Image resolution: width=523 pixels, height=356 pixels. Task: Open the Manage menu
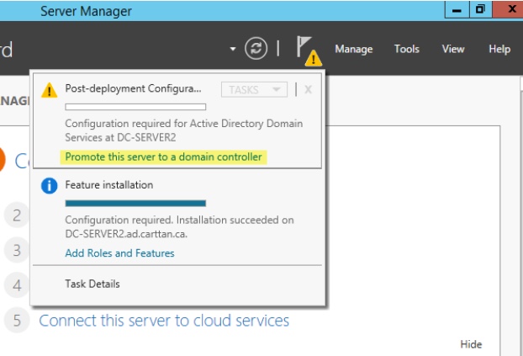[x=353, y=49]
